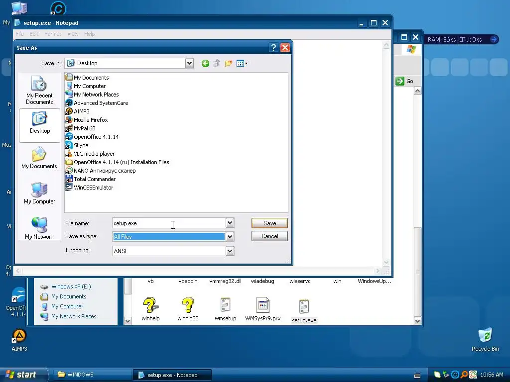Select NANO Антивирус сканер shortcut

tap(101, 170)
